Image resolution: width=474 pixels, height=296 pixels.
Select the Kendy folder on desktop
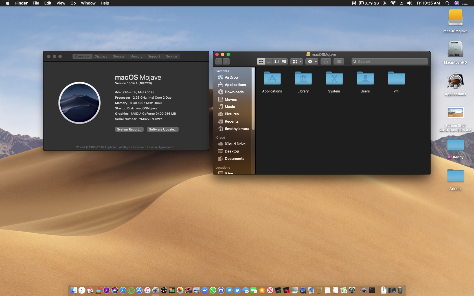click(x=455, y=149)
